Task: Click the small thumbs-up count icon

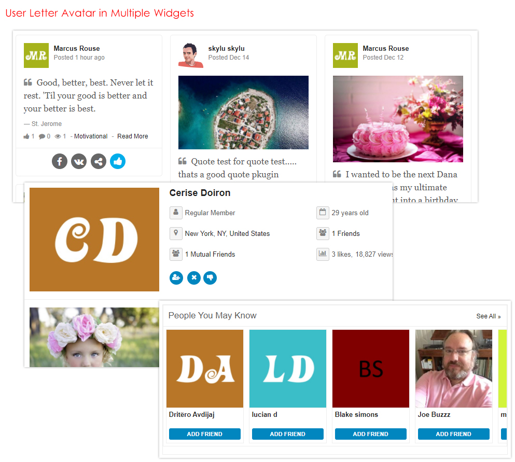Action: 26,136
